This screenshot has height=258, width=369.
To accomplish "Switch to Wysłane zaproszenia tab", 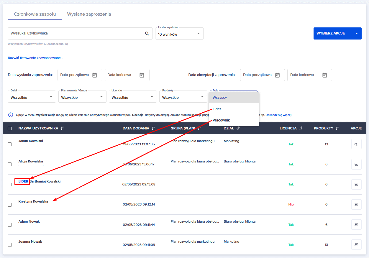I will click(89, 14).
